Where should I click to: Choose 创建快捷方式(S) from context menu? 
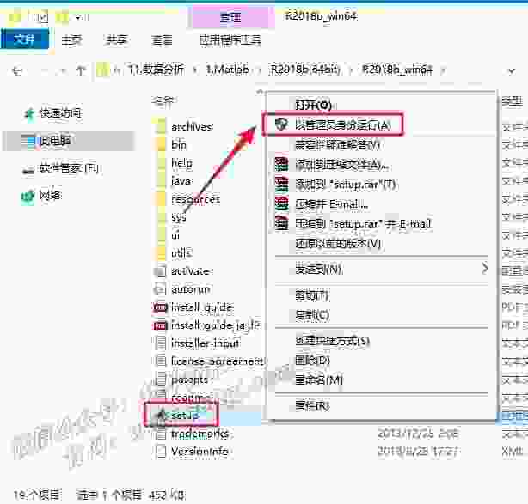[x=332, y=341]
